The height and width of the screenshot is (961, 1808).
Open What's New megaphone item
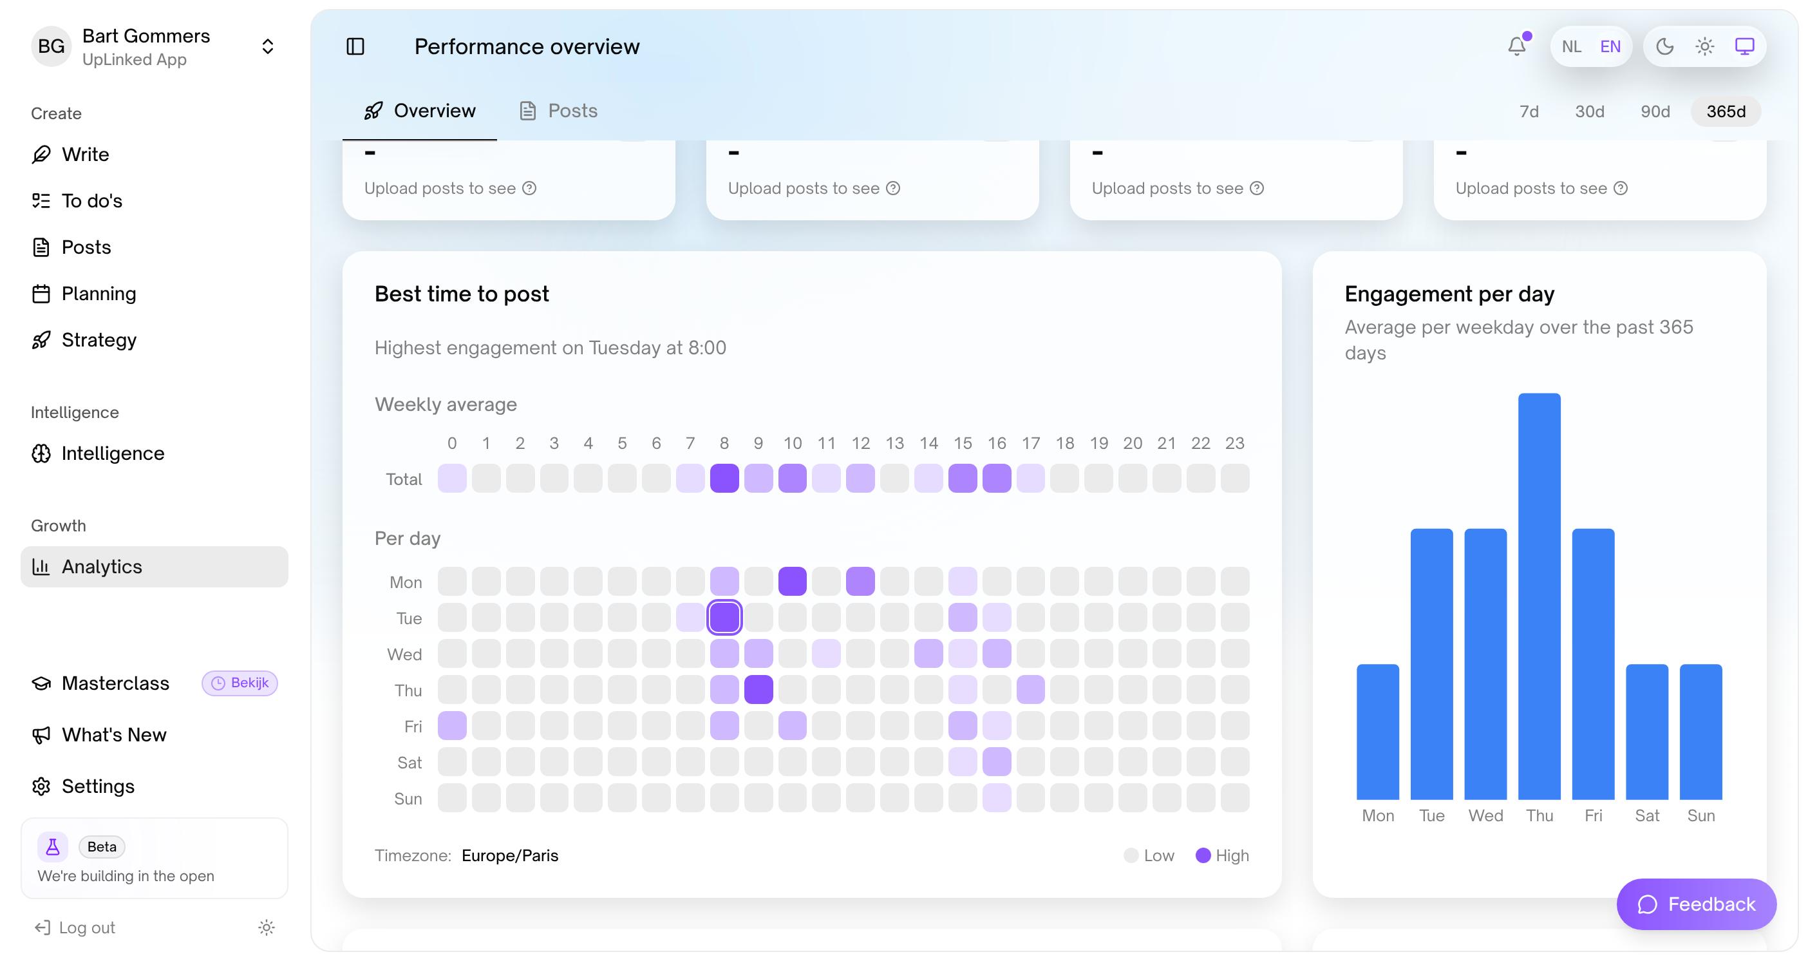[155, 735]
